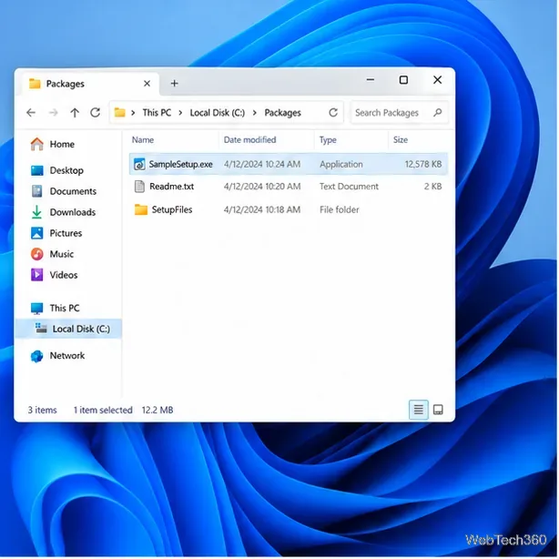Open Videos in the sidebar

(x=55, y=275)
